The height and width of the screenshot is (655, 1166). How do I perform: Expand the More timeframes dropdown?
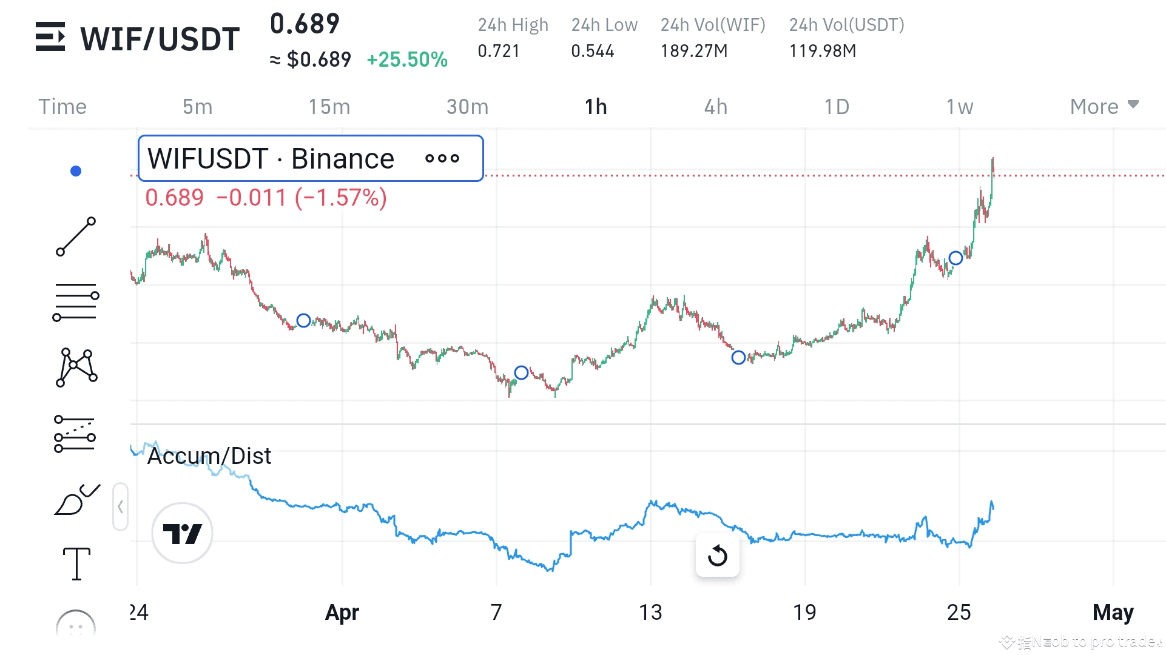pyautogui.click(x=1104, y=107)
